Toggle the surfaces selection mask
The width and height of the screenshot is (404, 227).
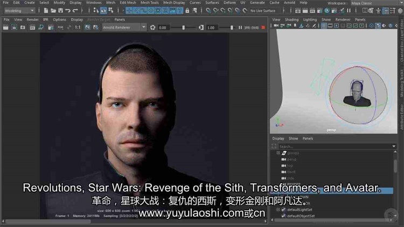point(151,11)
